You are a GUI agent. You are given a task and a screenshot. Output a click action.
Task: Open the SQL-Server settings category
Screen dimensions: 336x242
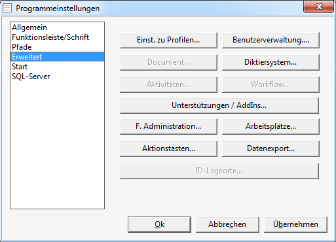57,77
